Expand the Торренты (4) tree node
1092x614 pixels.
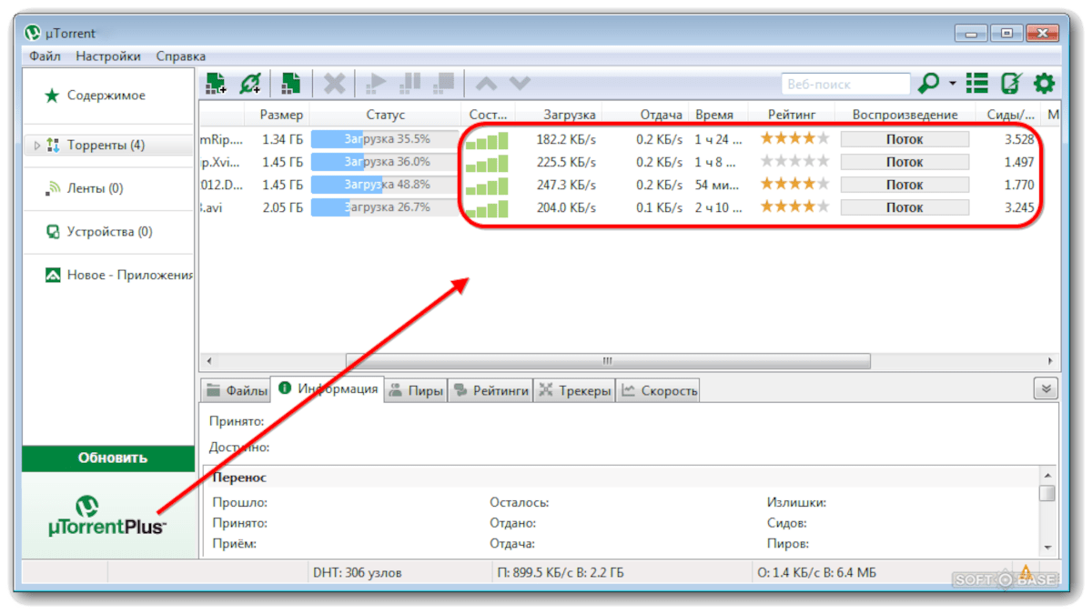37,146
